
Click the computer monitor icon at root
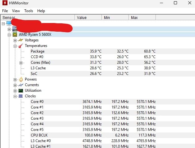[9, 23]
